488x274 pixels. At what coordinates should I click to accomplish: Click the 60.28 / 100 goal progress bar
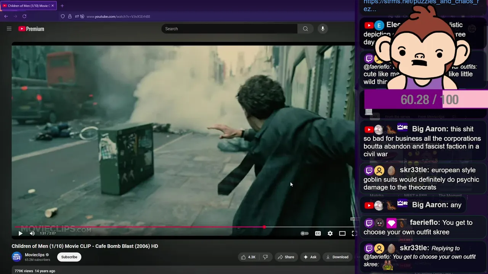pos(426,100)
